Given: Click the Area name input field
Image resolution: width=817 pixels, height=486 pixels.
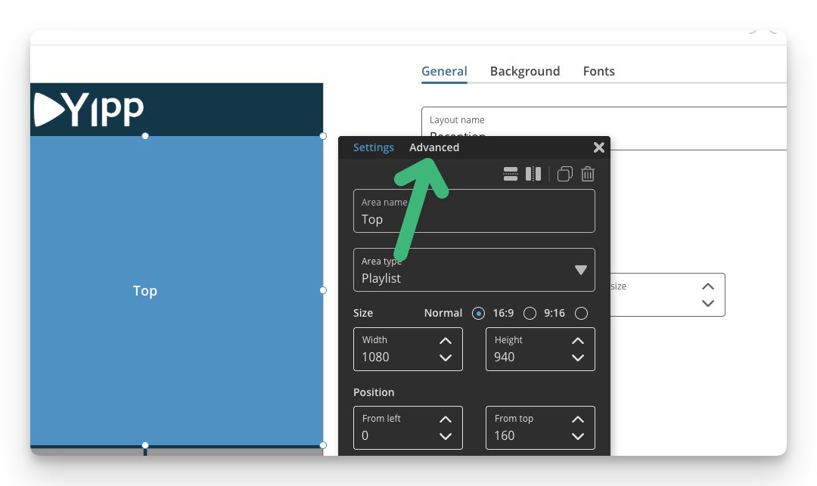Looking at the screenshot, I should (474, 211).
